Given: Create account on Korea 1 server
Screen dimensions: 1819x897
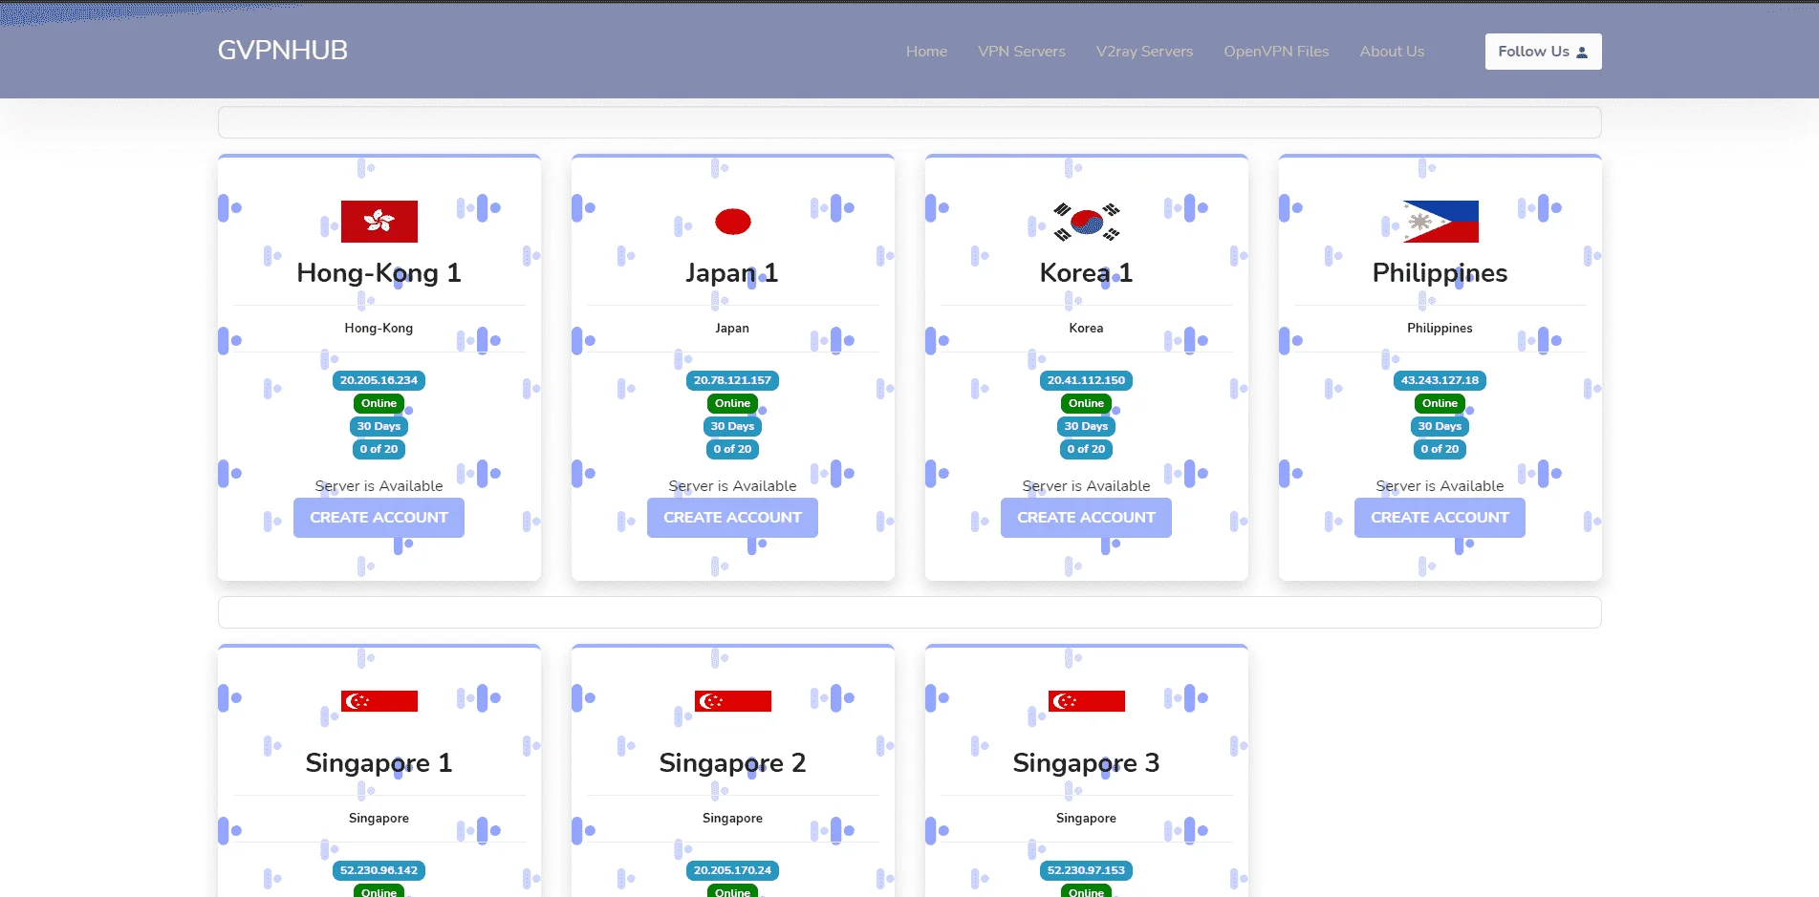Looking at the screenshot, I should (1086, 518).
